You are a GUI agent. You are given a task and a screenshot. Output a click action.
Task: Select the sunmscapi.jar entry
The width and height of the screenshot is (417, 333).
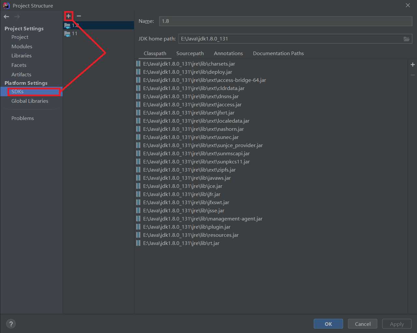point(271,154)
